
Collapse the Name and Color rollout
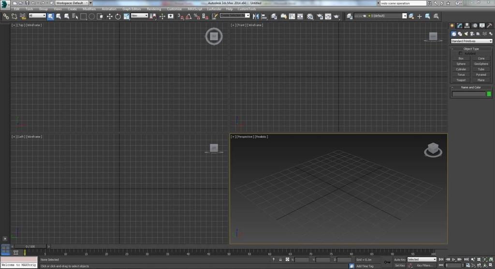(x=471, y=87)
